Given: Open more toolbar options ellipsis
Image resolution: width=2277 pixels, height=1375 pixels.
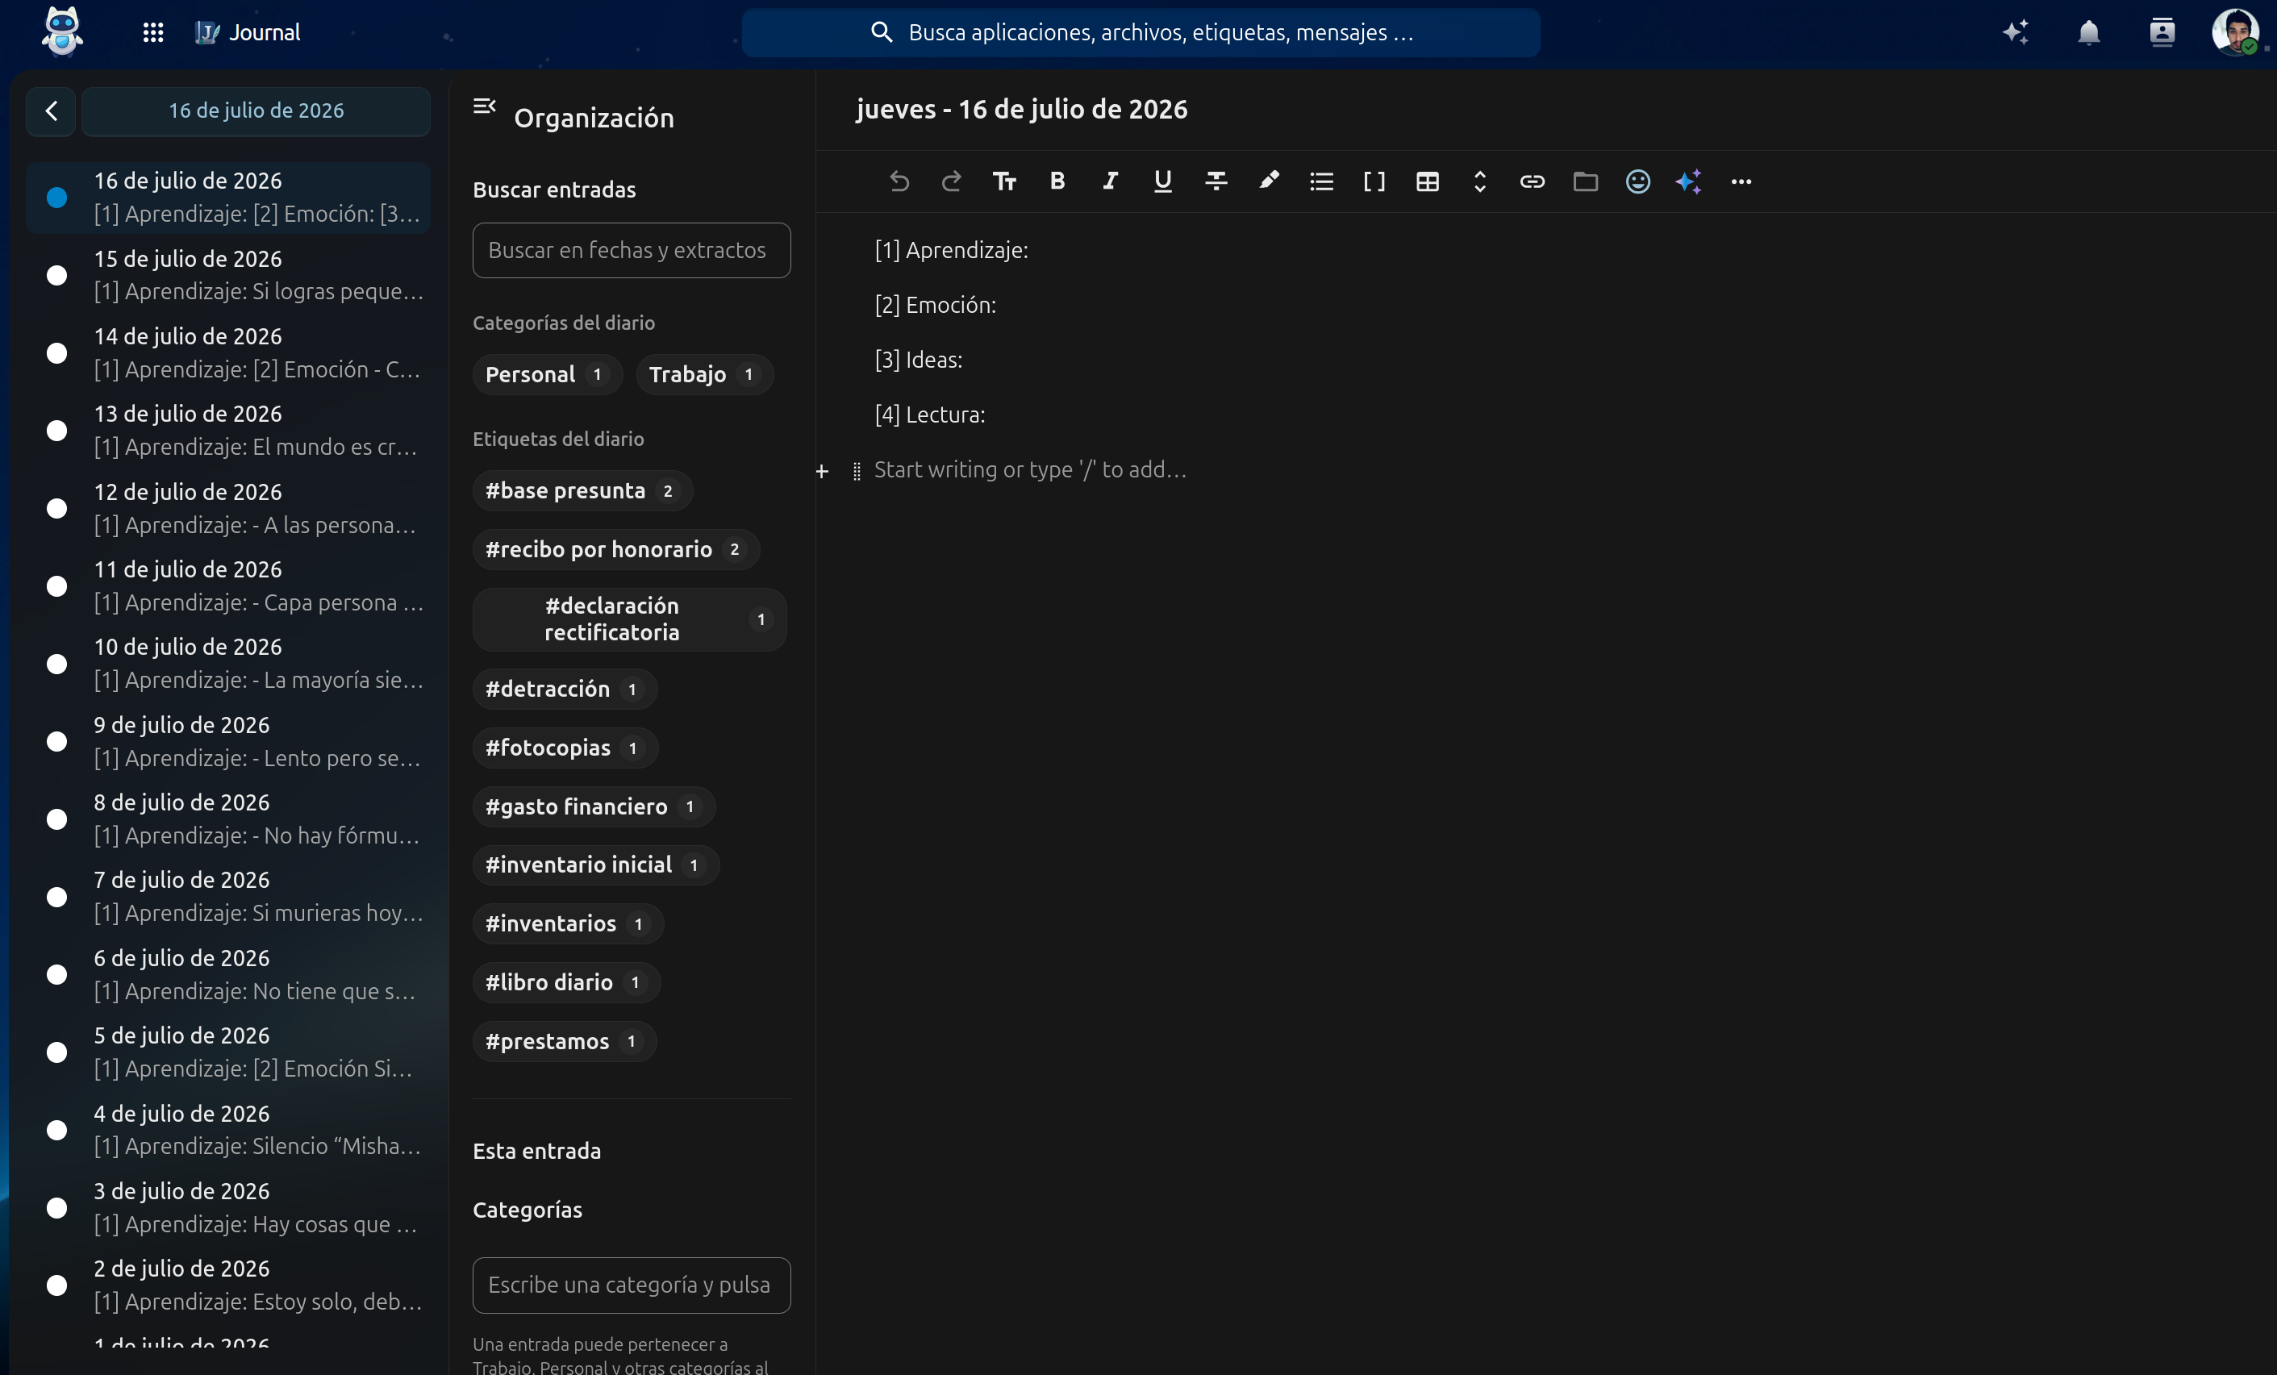Looking at the screenshot, I should coord(1742,181).
